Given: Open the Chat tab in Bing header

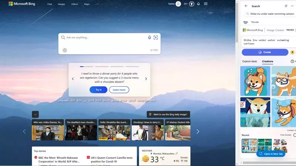Looking at the screenshot, I should point(50,4).
